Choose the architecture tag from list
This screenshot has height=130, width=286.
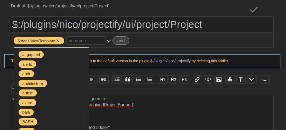point(33,84)
